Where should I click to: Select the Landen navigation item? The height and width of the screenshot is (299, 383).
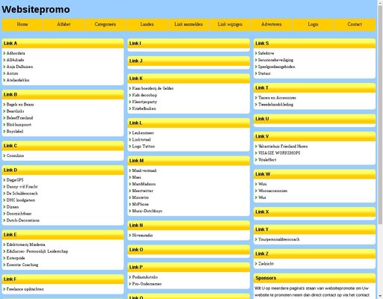point(147,25)
